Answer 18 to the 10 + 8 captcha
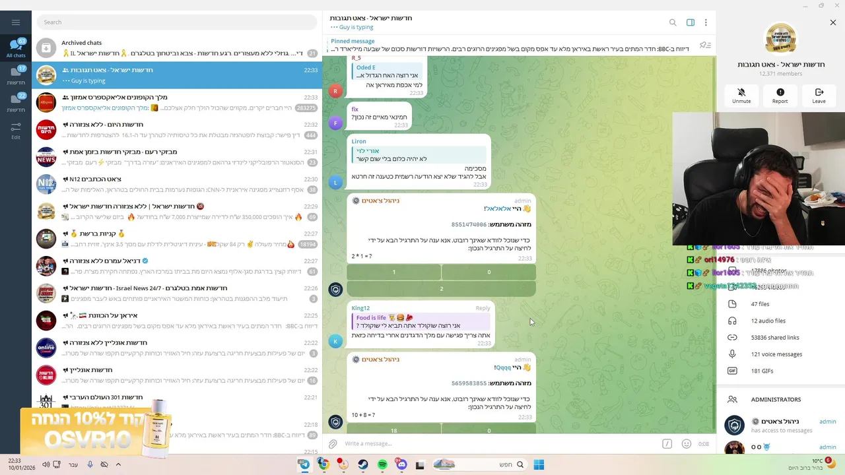 pos(394,430)
